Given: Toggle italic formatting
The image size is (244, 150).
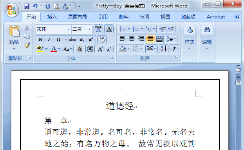Looking at the screenshot, I should click(49, 40).
